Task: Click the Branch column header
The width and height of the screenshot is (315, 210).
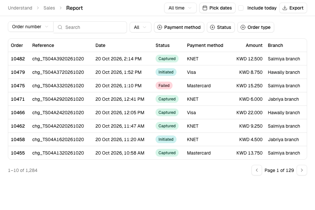Action: [275, 45]
